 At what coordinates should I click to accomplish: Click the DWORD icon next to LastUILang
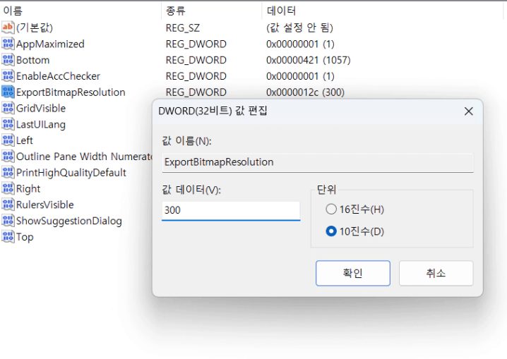tap(8, 124)
